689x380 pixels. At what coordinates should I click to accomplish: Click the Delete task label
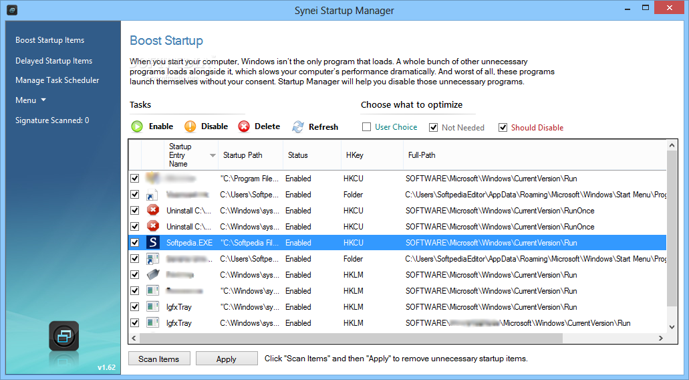(267, 126)
